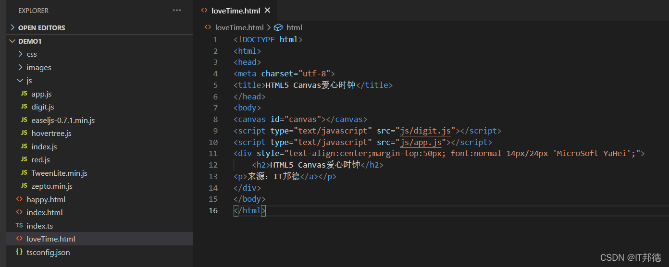Close the loveTime.html editor tab
This screenshot has height=267, width=669.
point(268,10)
